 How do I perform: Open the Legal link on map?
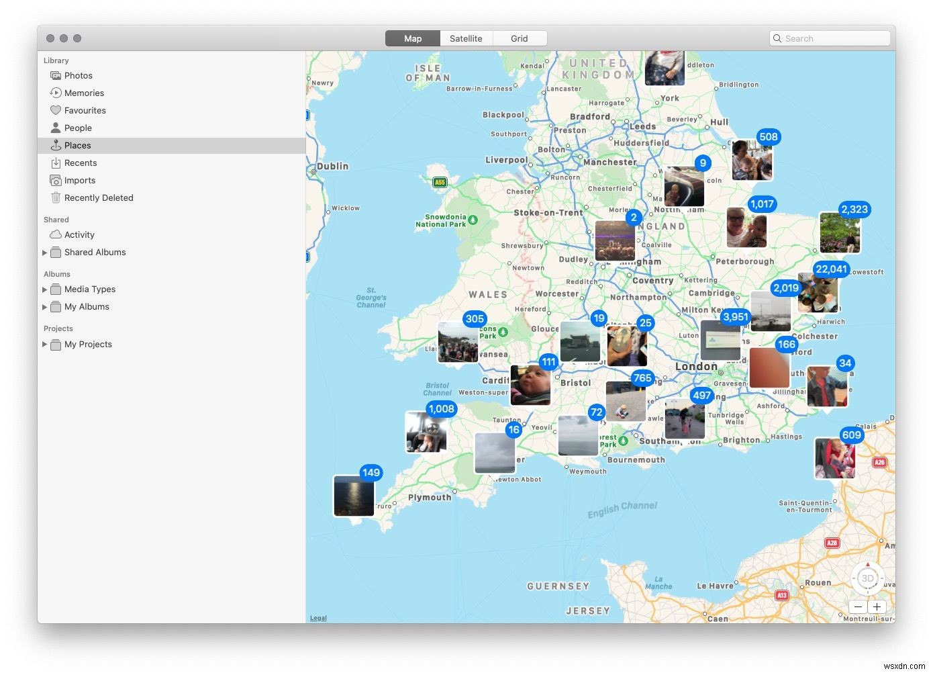[x=318, y=618]
